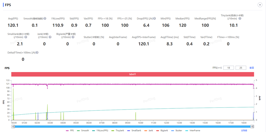
Task: Click SmallJank question mark icon
Action: [x=26, y=37]
